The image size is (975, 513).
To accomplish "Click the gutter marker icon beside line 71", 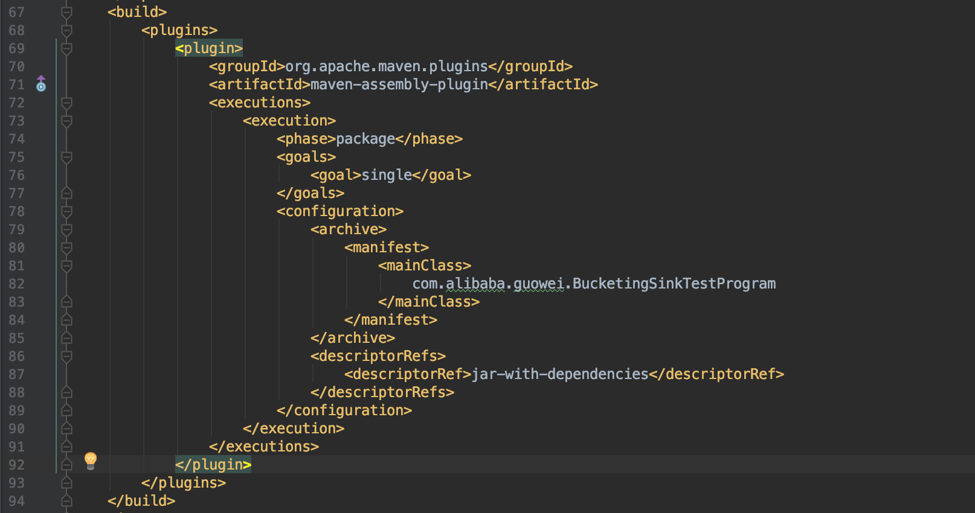I will pyautogui.click(x=41, y=84).
